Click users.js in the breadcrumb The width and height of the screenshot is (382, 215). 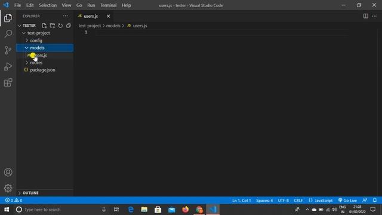click(140, 26)
